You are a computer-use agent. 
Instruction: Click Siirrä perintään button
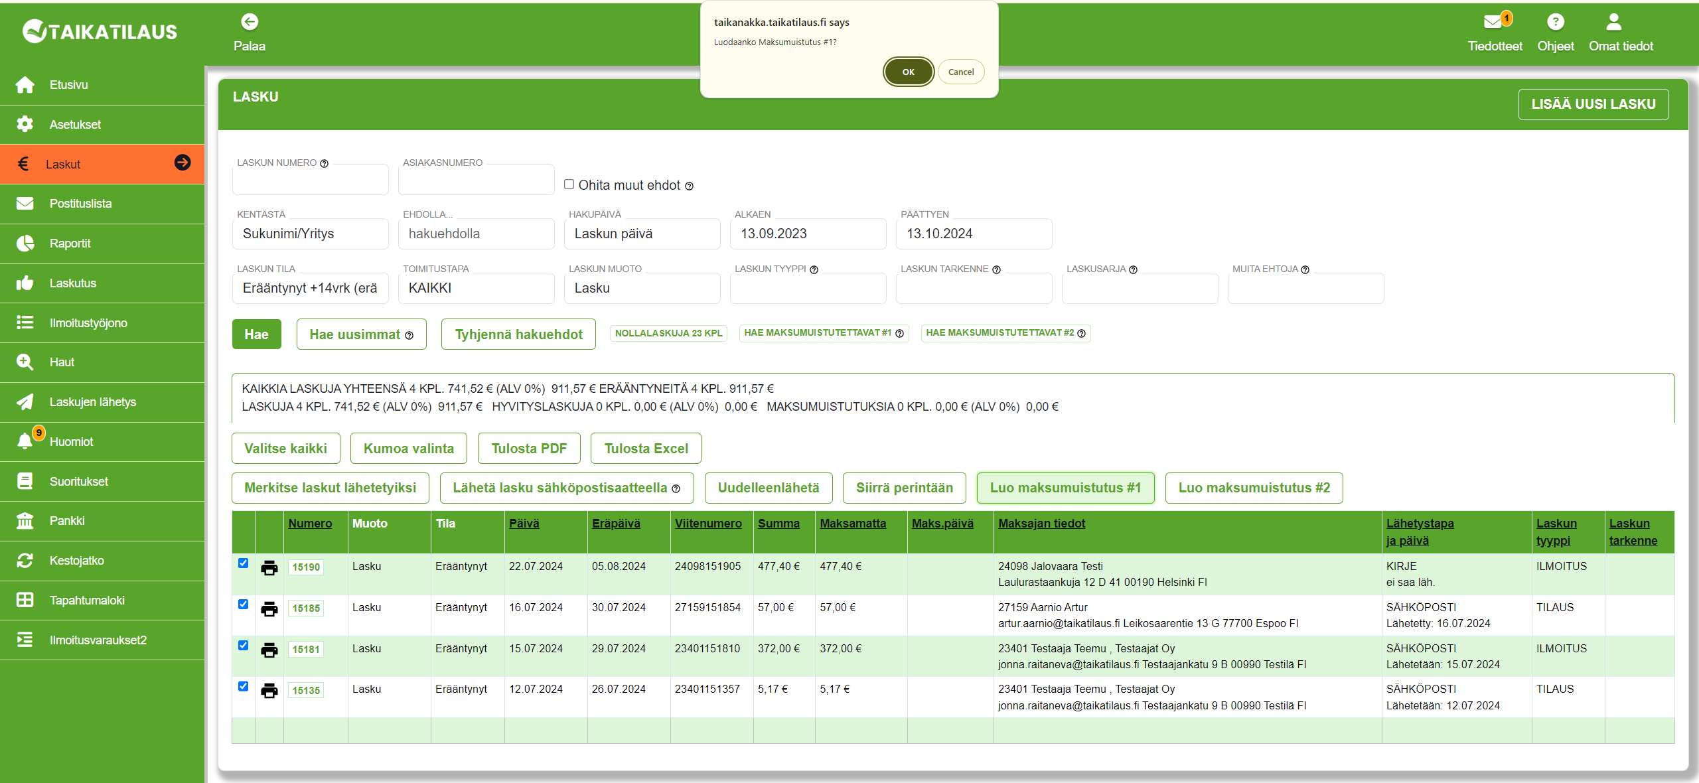pos(904,488)
